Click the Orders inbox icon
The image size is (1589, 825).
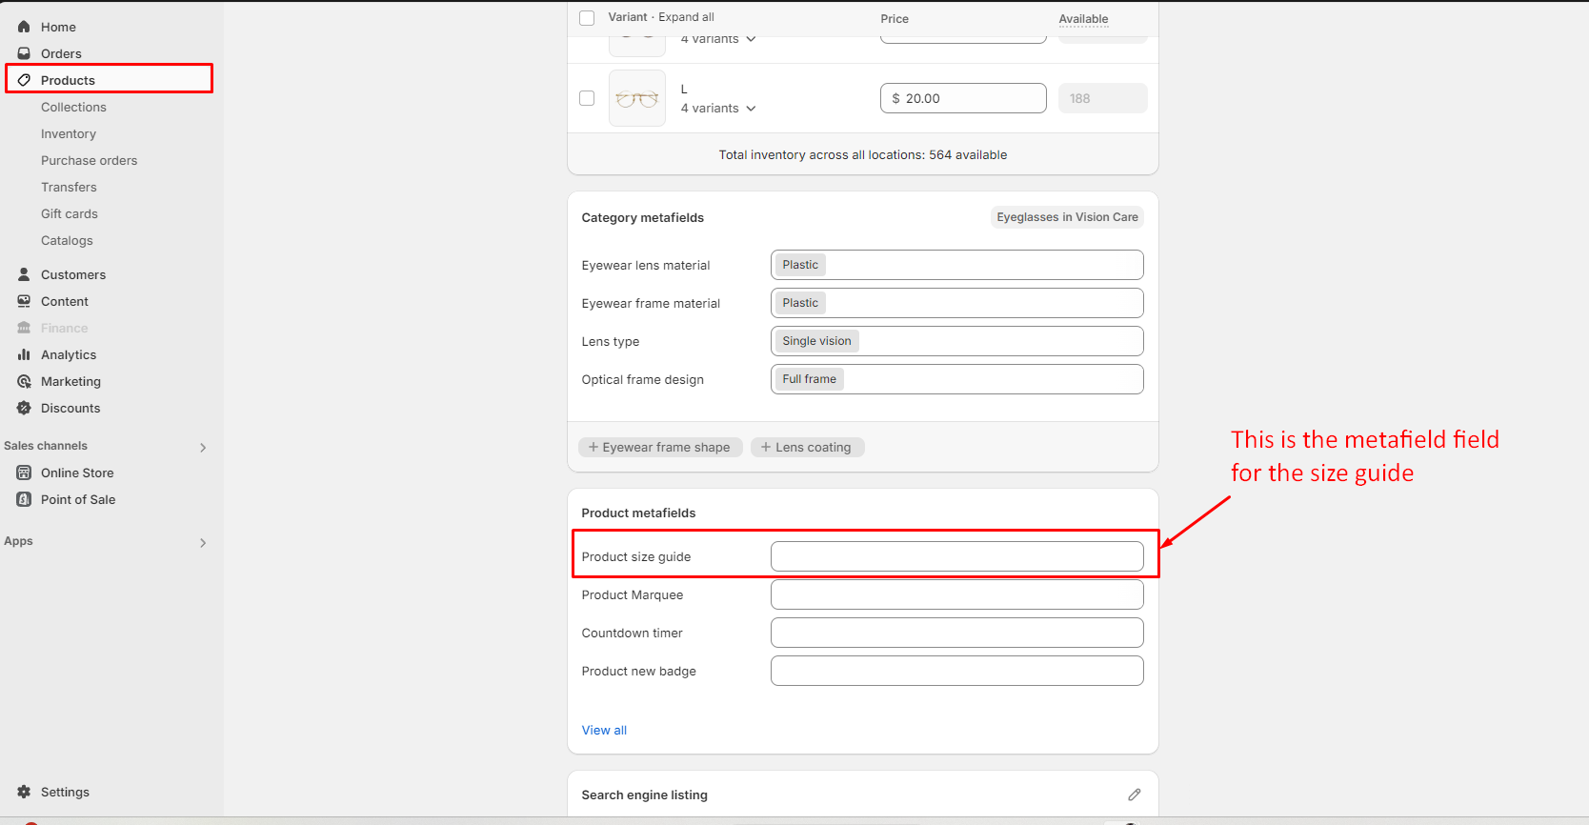(24, 53)
